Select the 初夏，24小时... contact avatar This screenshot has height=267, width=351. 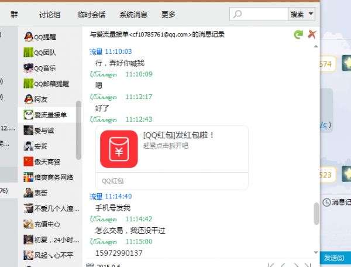(x=29, y=239)
